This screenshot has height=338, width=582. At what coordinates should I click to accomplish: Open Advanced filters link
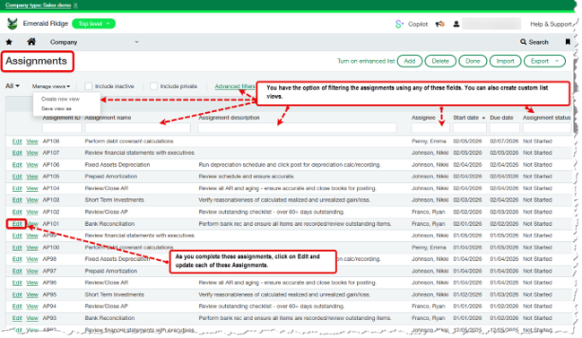click(x=235, y=86)
